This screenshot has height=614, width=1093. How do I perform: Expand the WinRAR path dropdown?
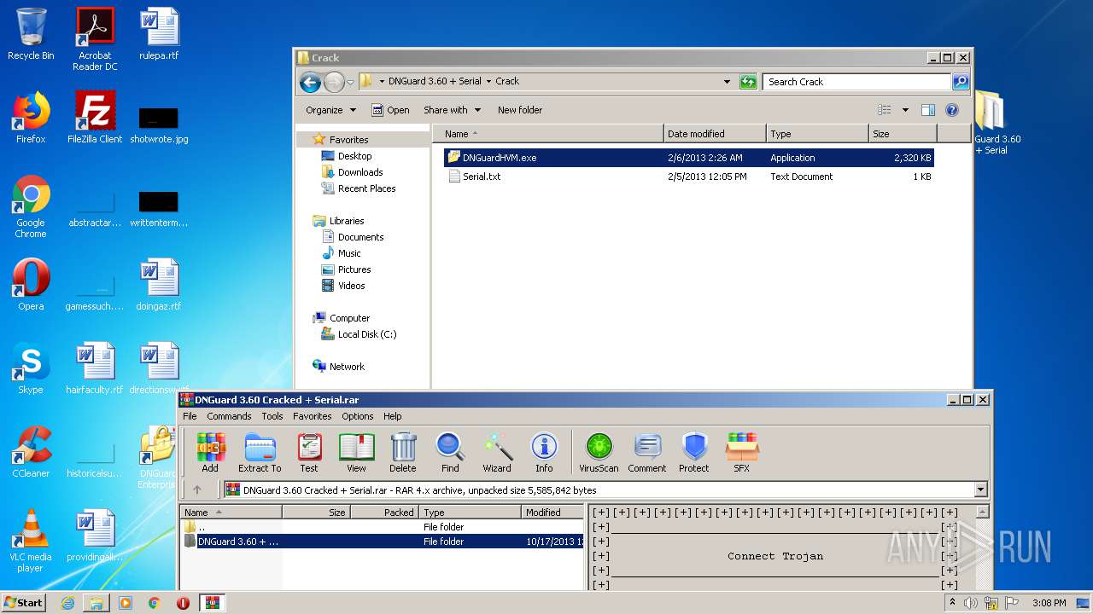pos(980,489)
